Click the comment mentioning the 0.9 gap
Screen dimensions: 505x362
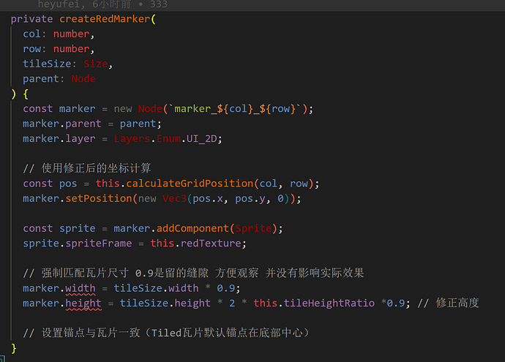193,273
